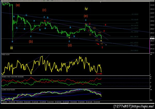Click the '22 Jul 02:00' time axis label
Screen dimensions: 155x109
pyautogui.click(x=58, y=102)
